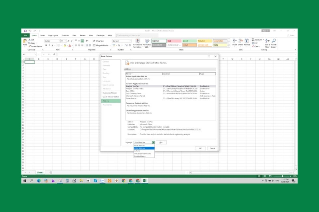This screenshot has width=319, height=212.
Task: Open the General number format dropdown
Action: [x=130, y=41]
